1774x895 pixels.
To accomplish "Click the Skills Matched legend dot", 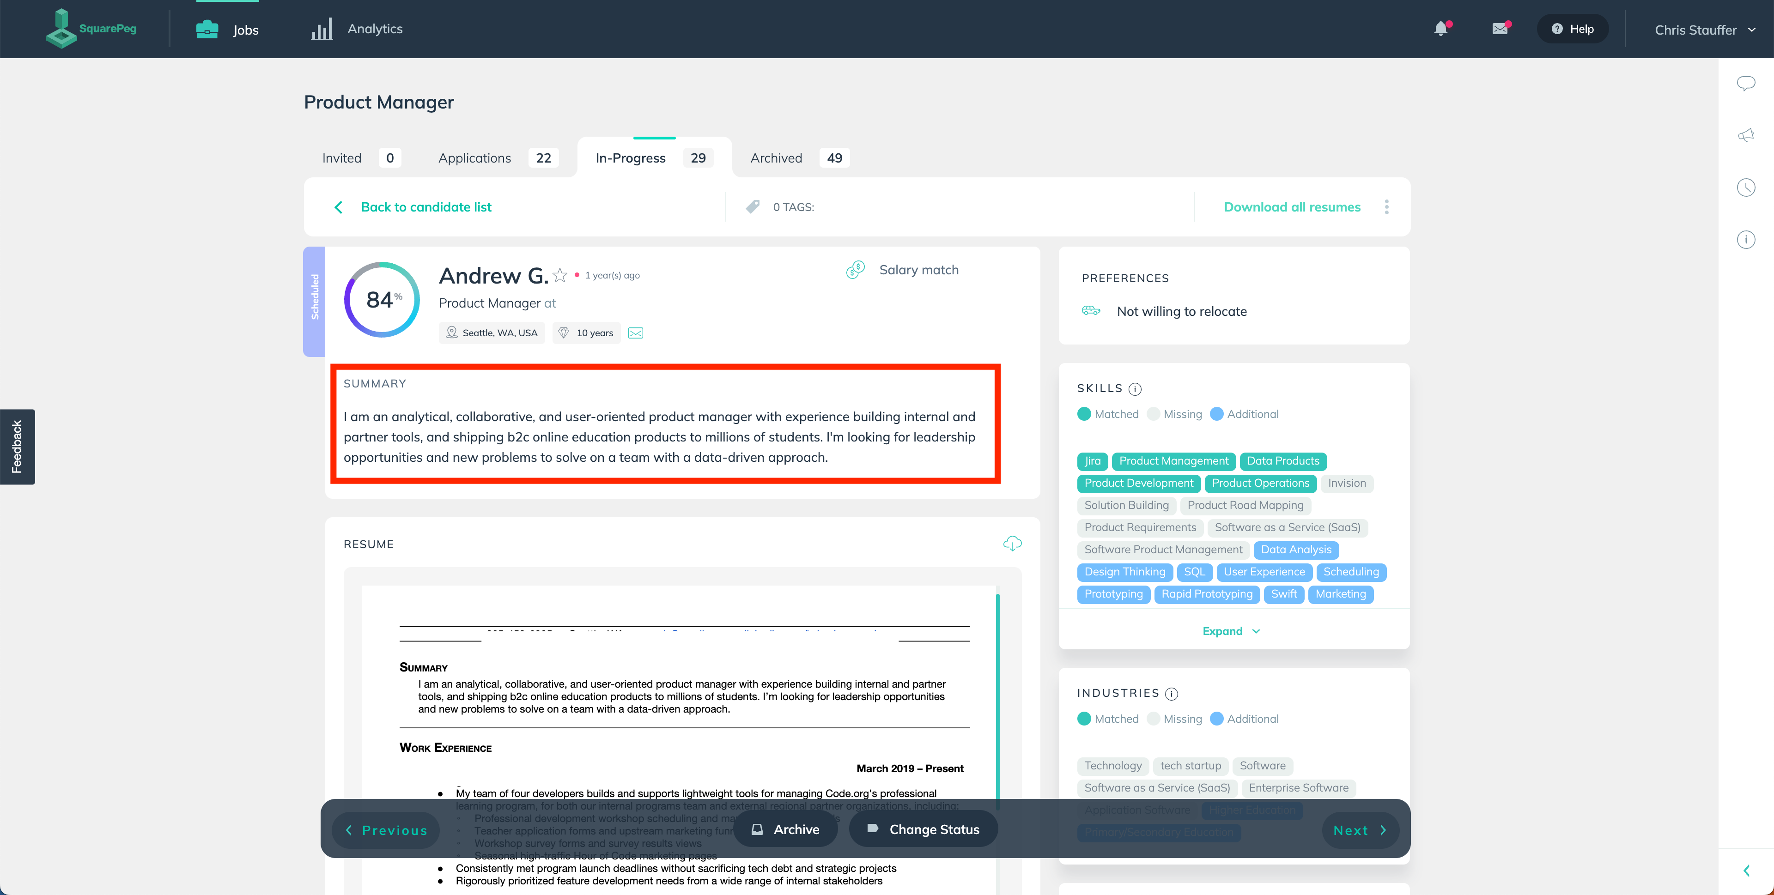I will point(1084,414).
